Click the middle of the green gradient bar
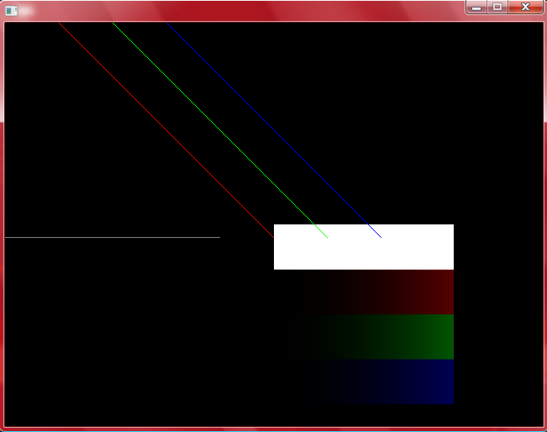 (364, 336)
